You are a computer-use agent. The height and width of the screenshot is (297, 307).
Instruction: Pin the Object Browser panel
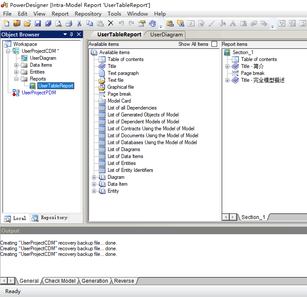pos(72,35)
